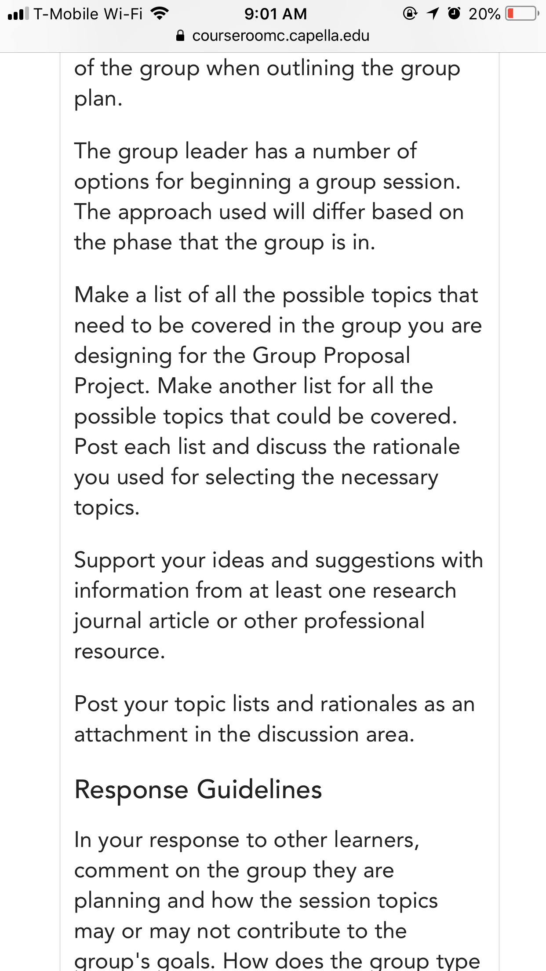The width and height of the screenshot is (546, 971).
Task: Tap the paragraph starting 'The group leader has'
Action: (269, 197)
